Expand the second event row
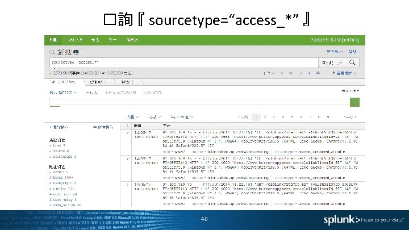 coord(127,158)
